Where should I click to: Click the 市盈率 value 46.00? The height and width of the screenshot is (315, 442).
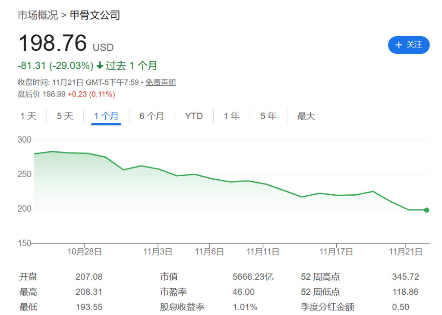tap(243, 292)
